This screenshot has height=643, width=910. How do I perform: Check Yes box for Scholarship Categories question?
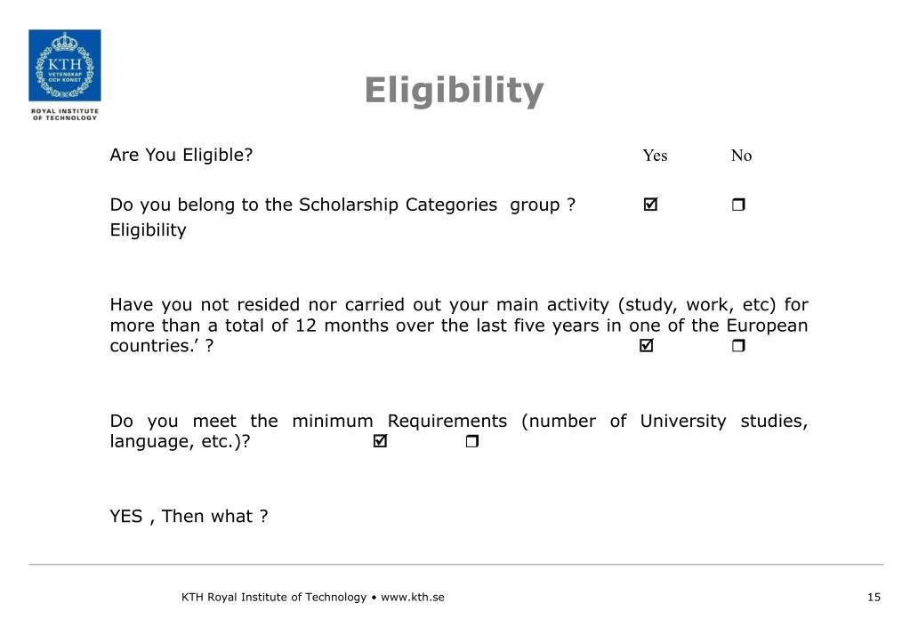tap(649, 205)
